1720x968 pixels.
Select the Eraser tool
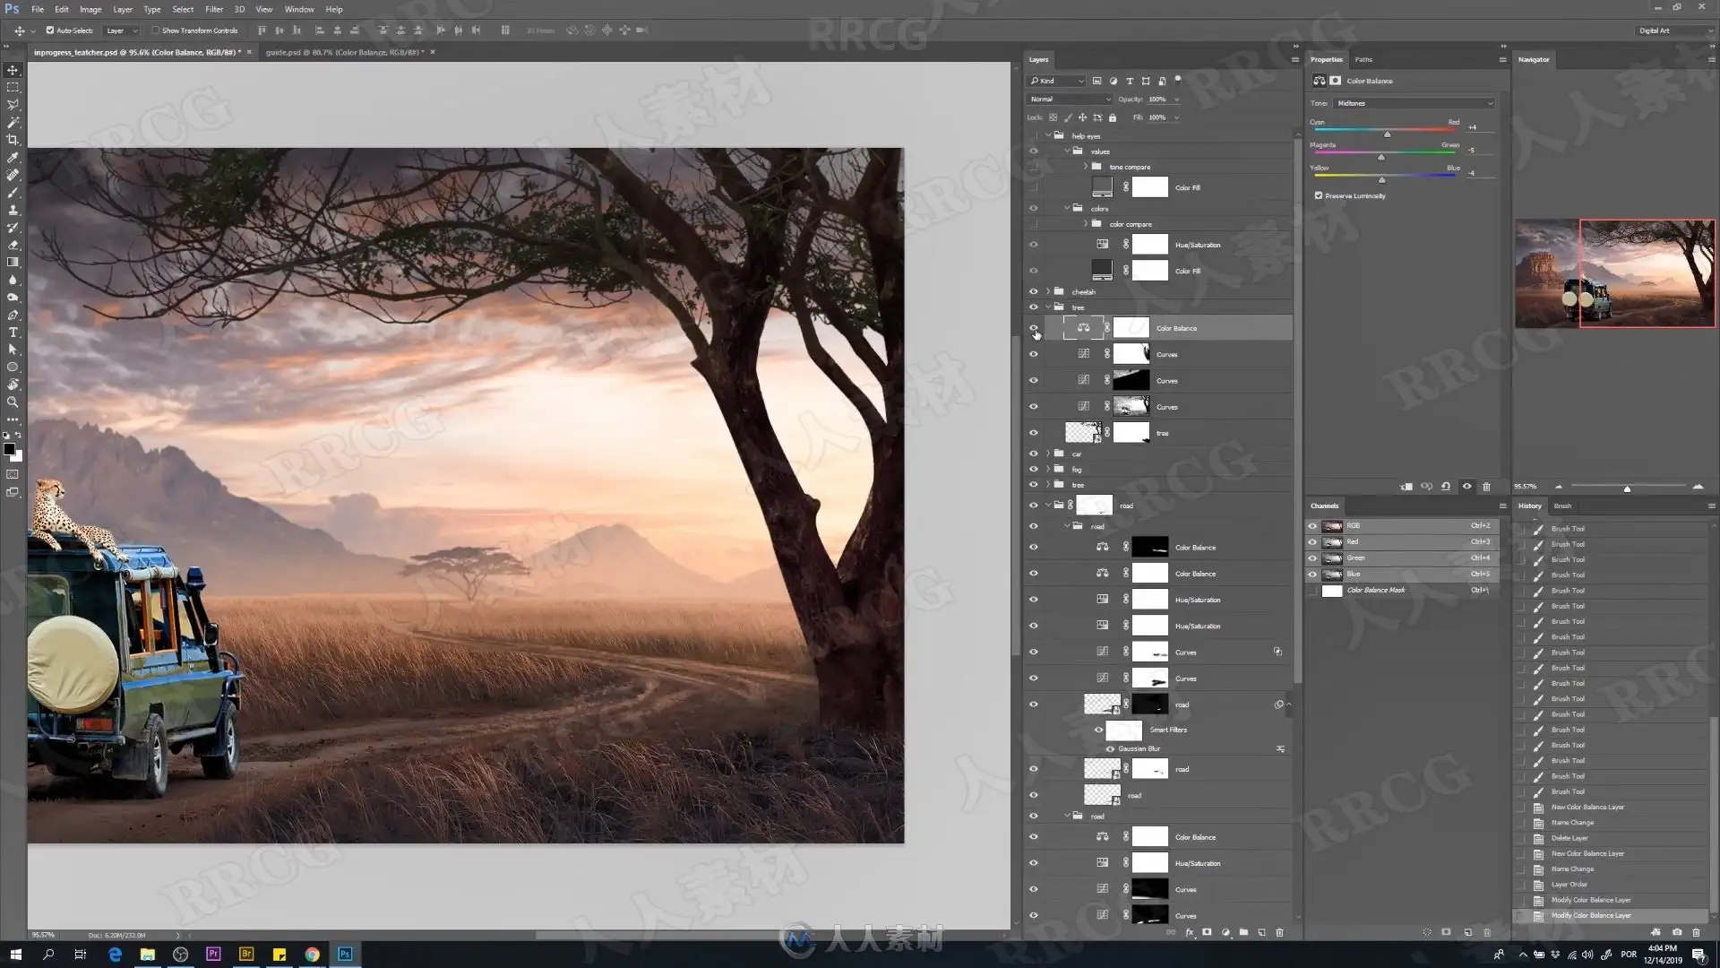(x=13, y=245)
